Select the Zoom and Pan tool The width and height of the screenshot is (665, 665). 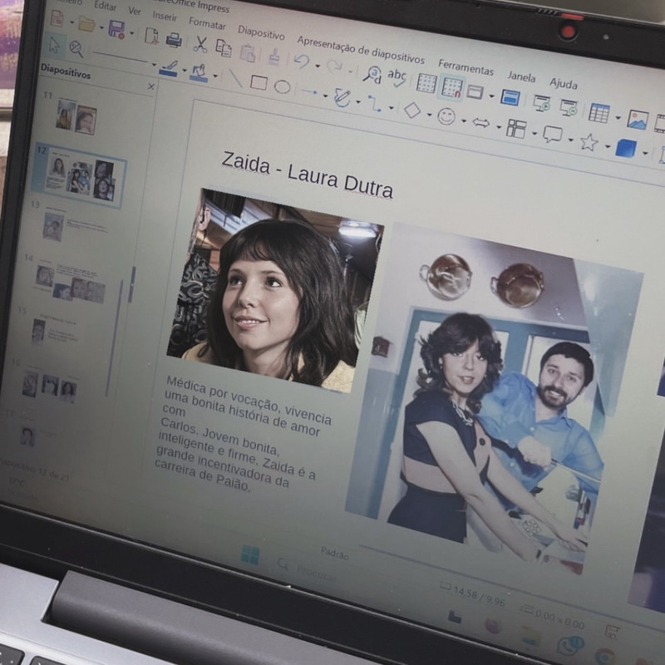(76, 49)
